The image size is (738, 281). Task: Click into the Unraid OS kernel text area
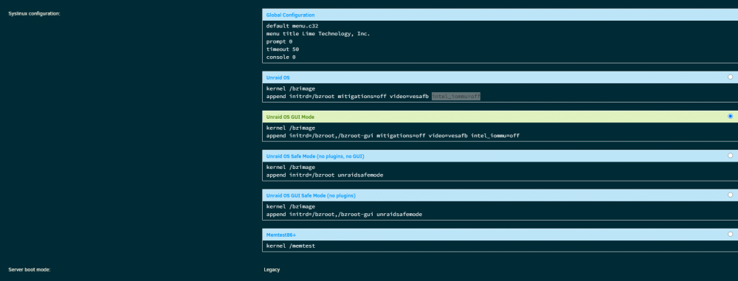(500, 92)
